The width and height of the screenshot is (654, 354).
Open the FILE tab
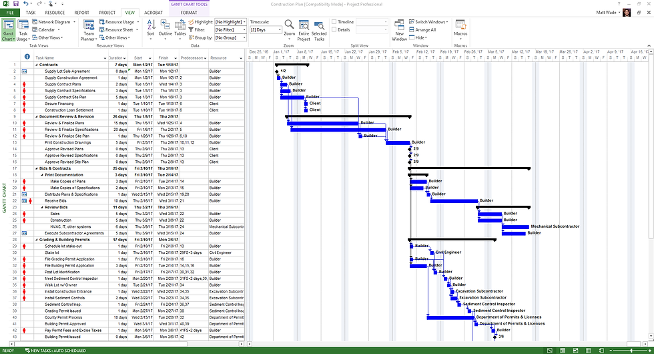(10, 13)
